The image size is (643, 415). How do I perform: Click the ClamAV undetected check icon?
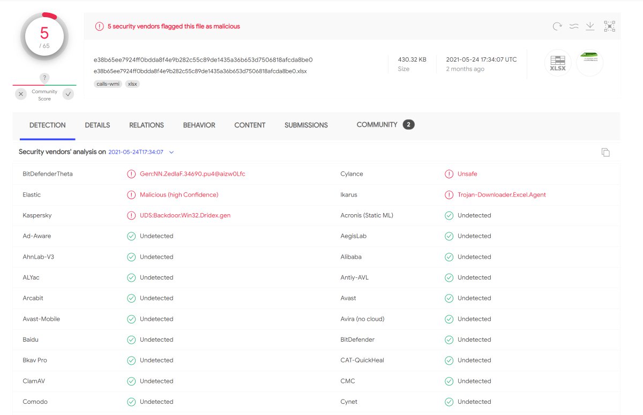coord(131,381)
